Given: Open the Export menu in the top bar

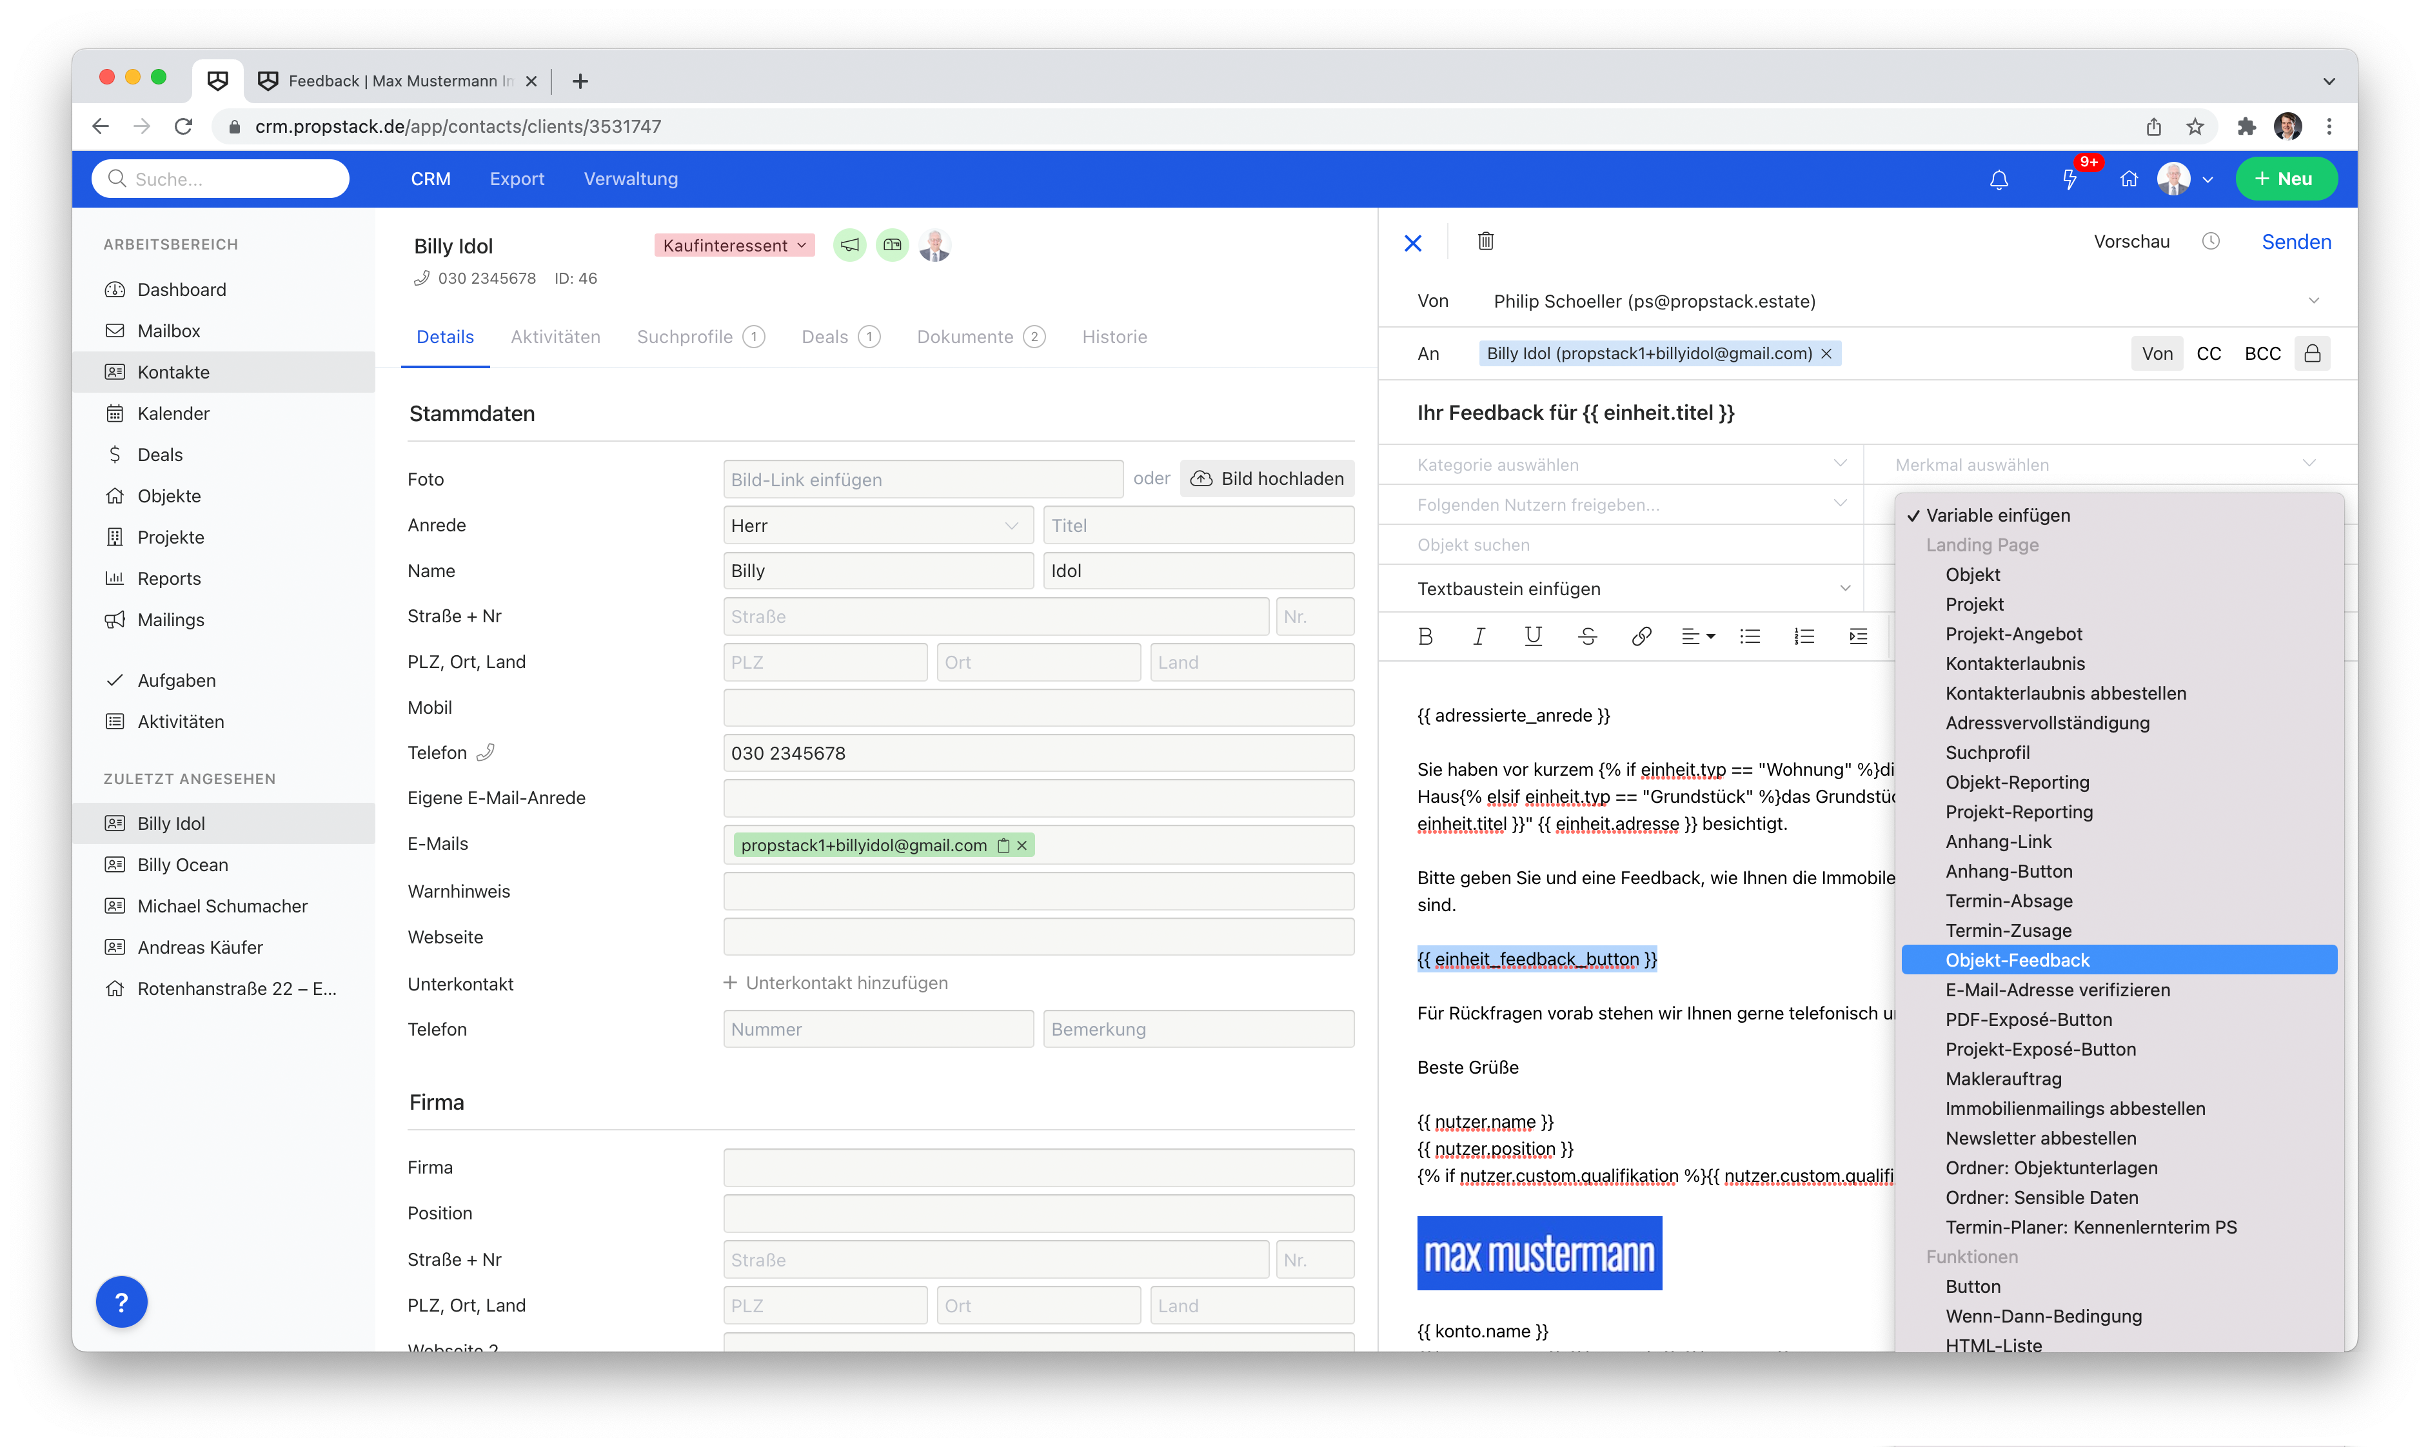Looking at the screenshot, I should click(517, 179).
